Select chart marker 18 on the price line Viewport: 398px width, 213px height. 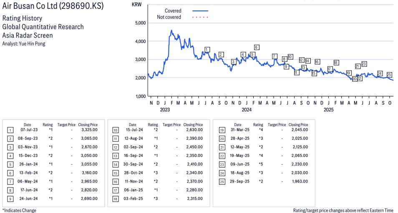tap(336, 63)
